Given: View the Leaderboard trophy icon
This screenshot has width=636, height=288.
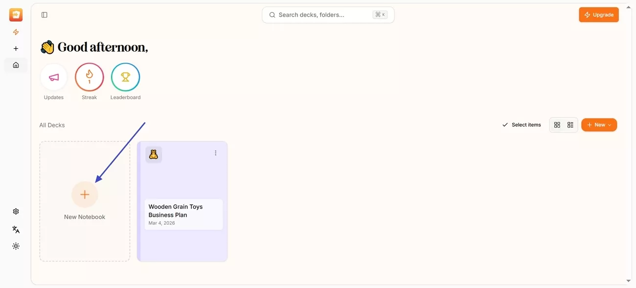Looking at the screenshot, I should (125, 77).
